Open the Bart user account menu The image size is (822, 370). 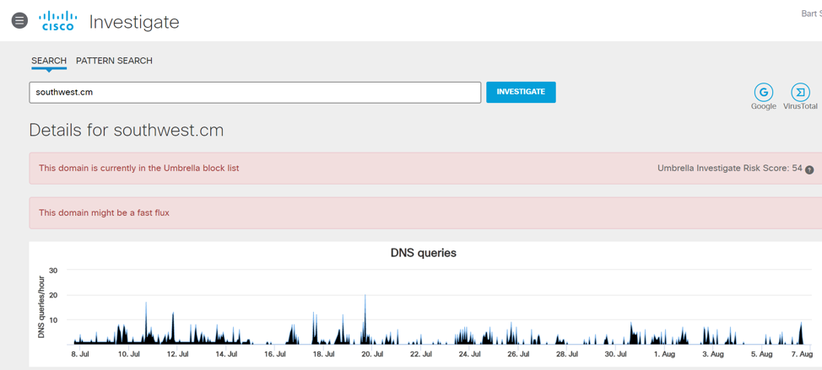[x=811, y=13]
